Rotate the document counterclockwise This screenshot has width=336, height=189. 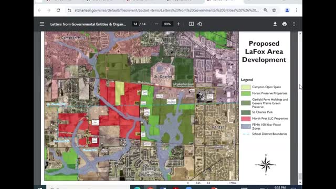(x=199, y=24)
